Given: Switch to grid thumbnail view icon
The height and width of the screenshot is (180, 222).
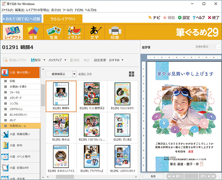Looking at the screenshot, I should click(131, 74).
